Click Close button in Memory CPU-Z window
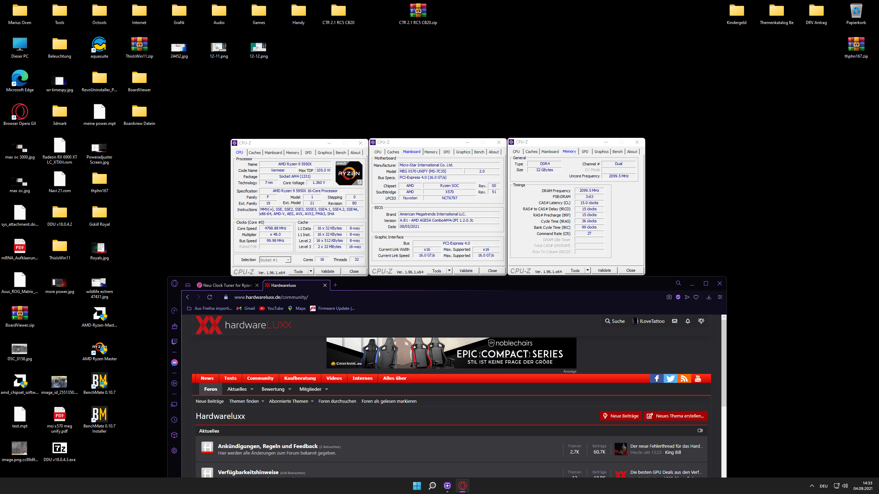 coord(631,270)
